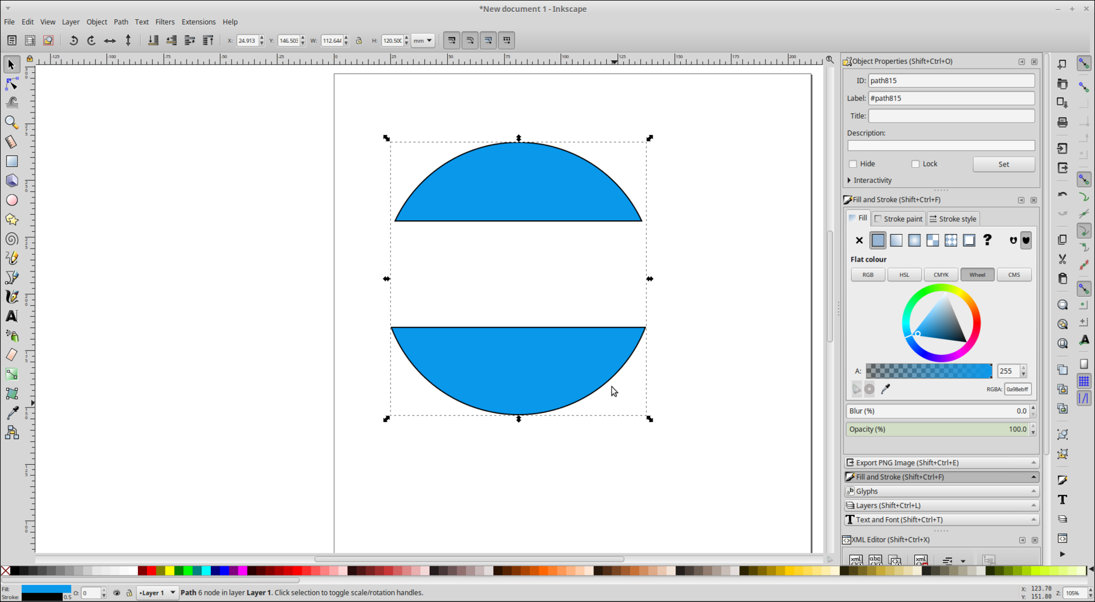This screenshot has height=602, width=1095.
Task: Choose Radial gradient fill type
Action: tap(914, 240)
